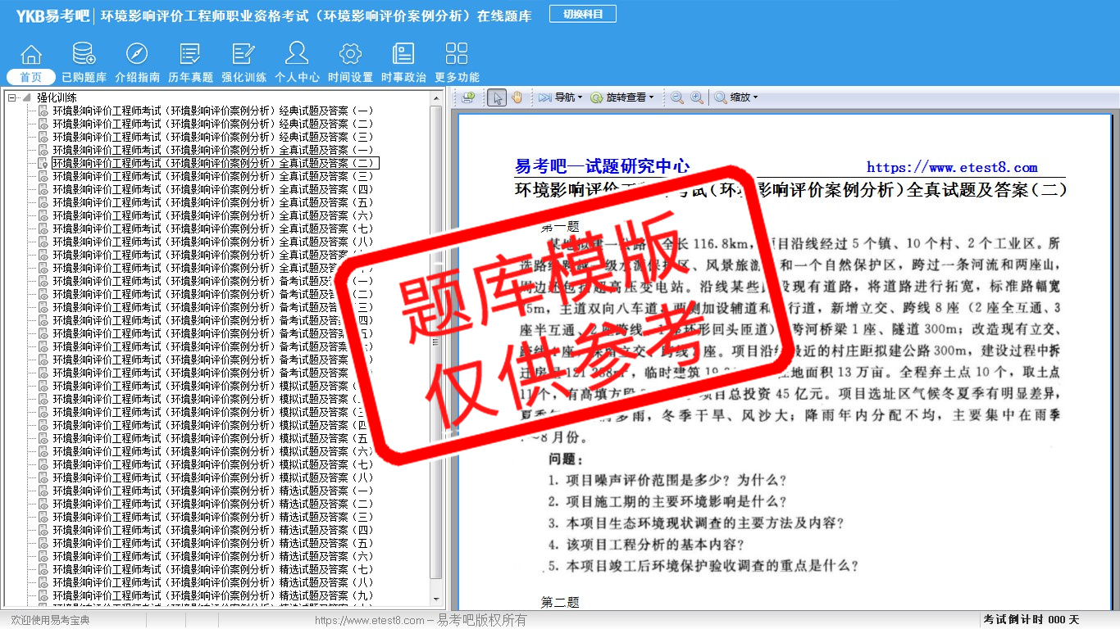Click the 更多功能 grid icon

tap(457, 55)
